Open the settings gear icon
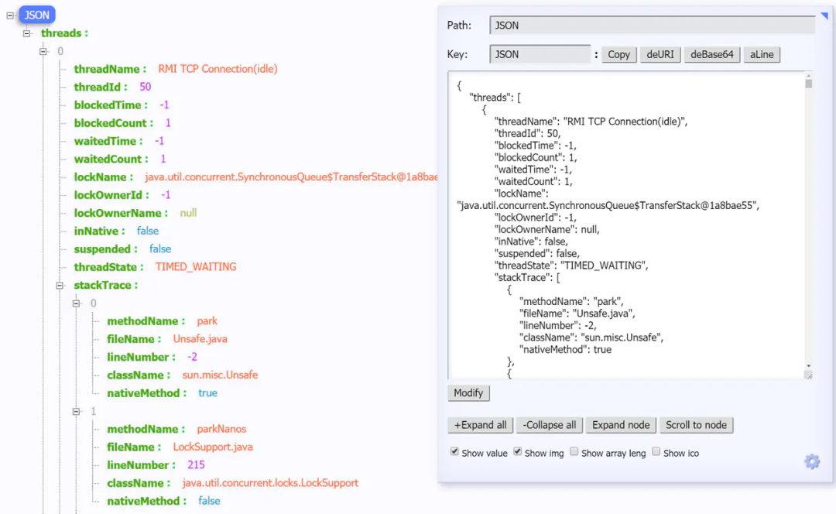This screenshot has height=514, width=836. 811,461
